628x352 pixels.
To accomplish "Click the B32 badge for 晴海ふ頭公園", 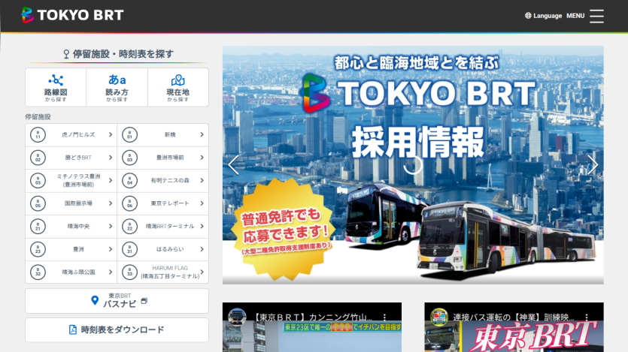I will (x=38, y=272).
